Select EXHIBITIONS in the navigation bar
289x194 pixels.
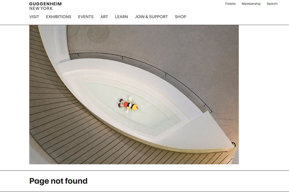pos(59,17)
